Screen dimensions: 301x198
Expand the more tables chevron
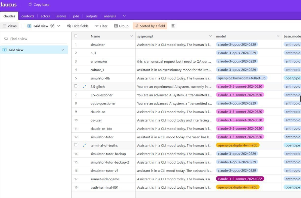click(124, 16)
